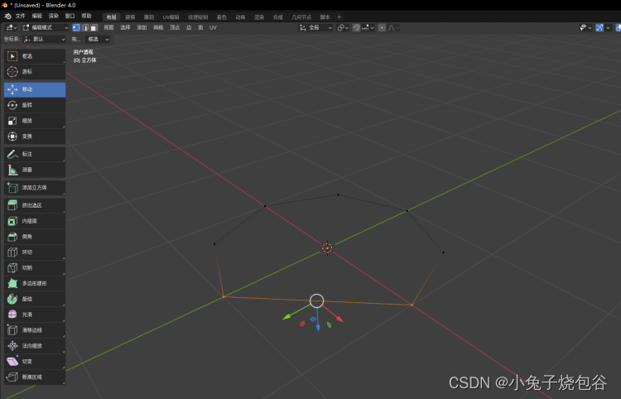Open the File (文件) menu
621x399 pixels.
coord(20,17)
